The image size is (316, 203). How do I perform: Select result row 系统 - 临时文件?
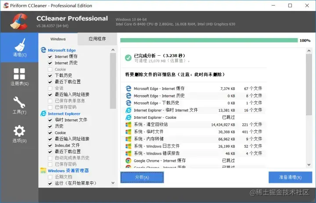194,132
